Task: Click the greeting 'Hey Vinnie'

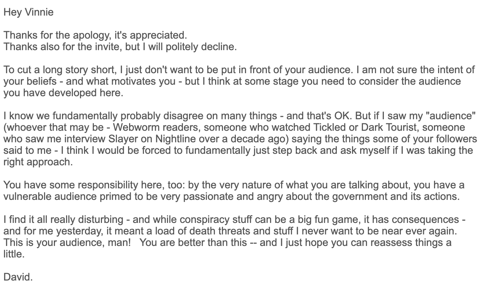Action: 28,13
